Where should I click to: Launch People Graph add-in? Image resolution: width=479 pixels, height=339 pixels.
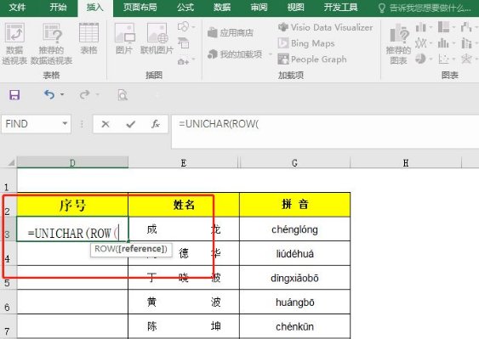pyautogui.click(x=312, y=59)
